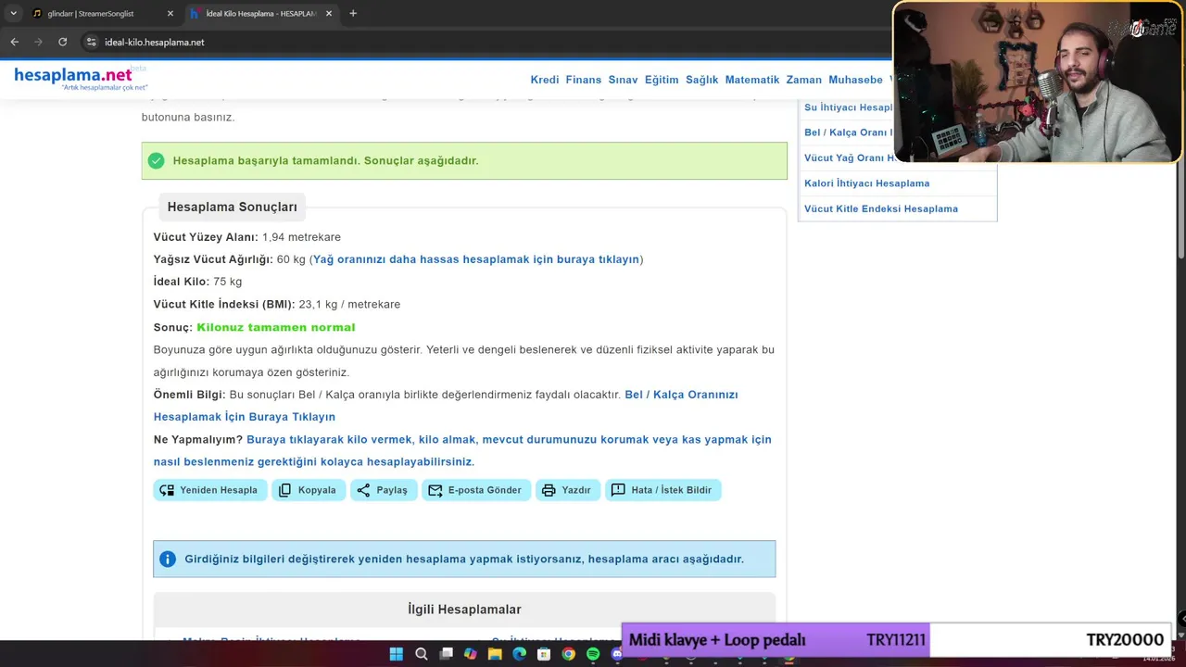The width and height of the screenshot is (1186, 667).
Task: Click the Yazdır button
Action: pos(568,490)
